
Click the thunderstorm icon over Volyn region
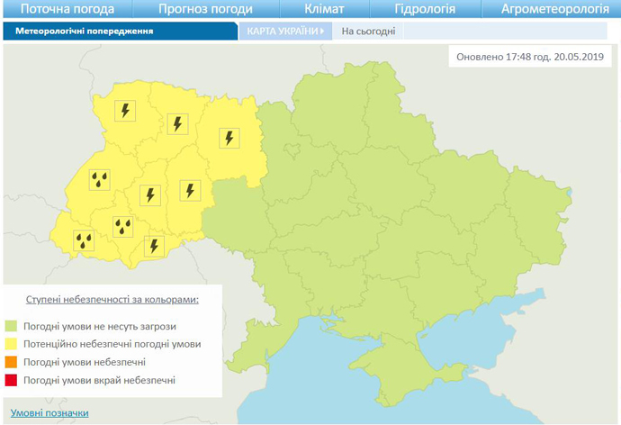125,111
